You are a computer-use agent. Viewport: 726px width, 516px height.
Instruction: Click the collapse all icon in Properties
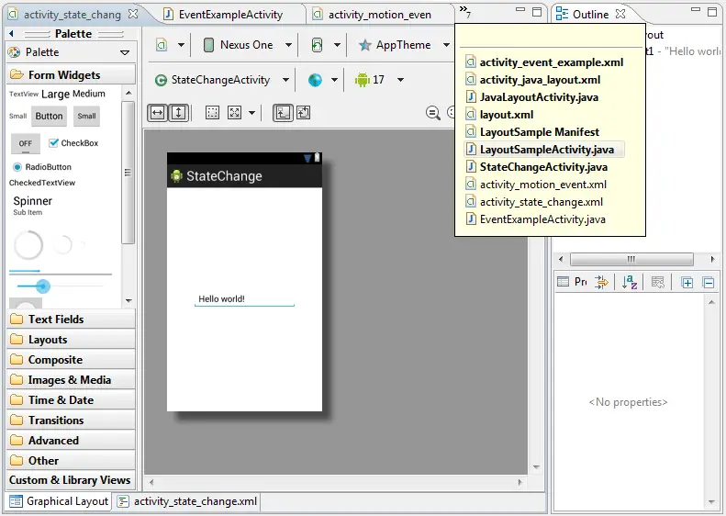pyautogui.click(x=709, y=283)
